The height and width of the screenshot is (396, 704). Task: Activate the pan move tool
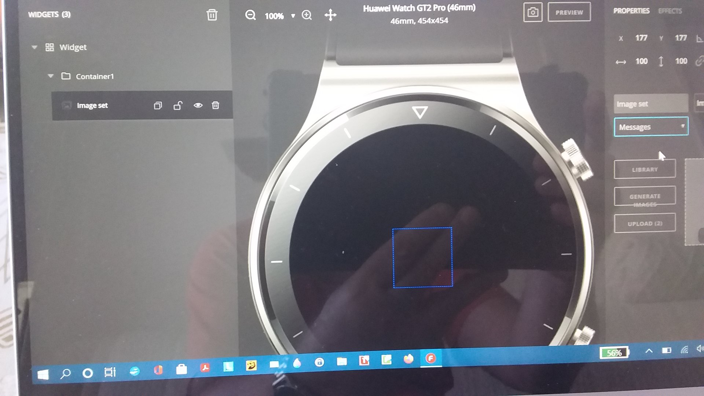pos(330,15)
